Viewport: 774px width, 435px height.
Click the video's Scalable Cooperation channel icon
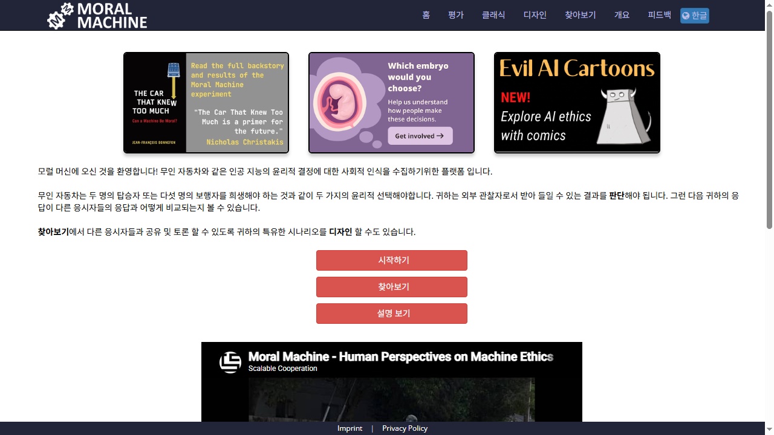click(230, 362)
